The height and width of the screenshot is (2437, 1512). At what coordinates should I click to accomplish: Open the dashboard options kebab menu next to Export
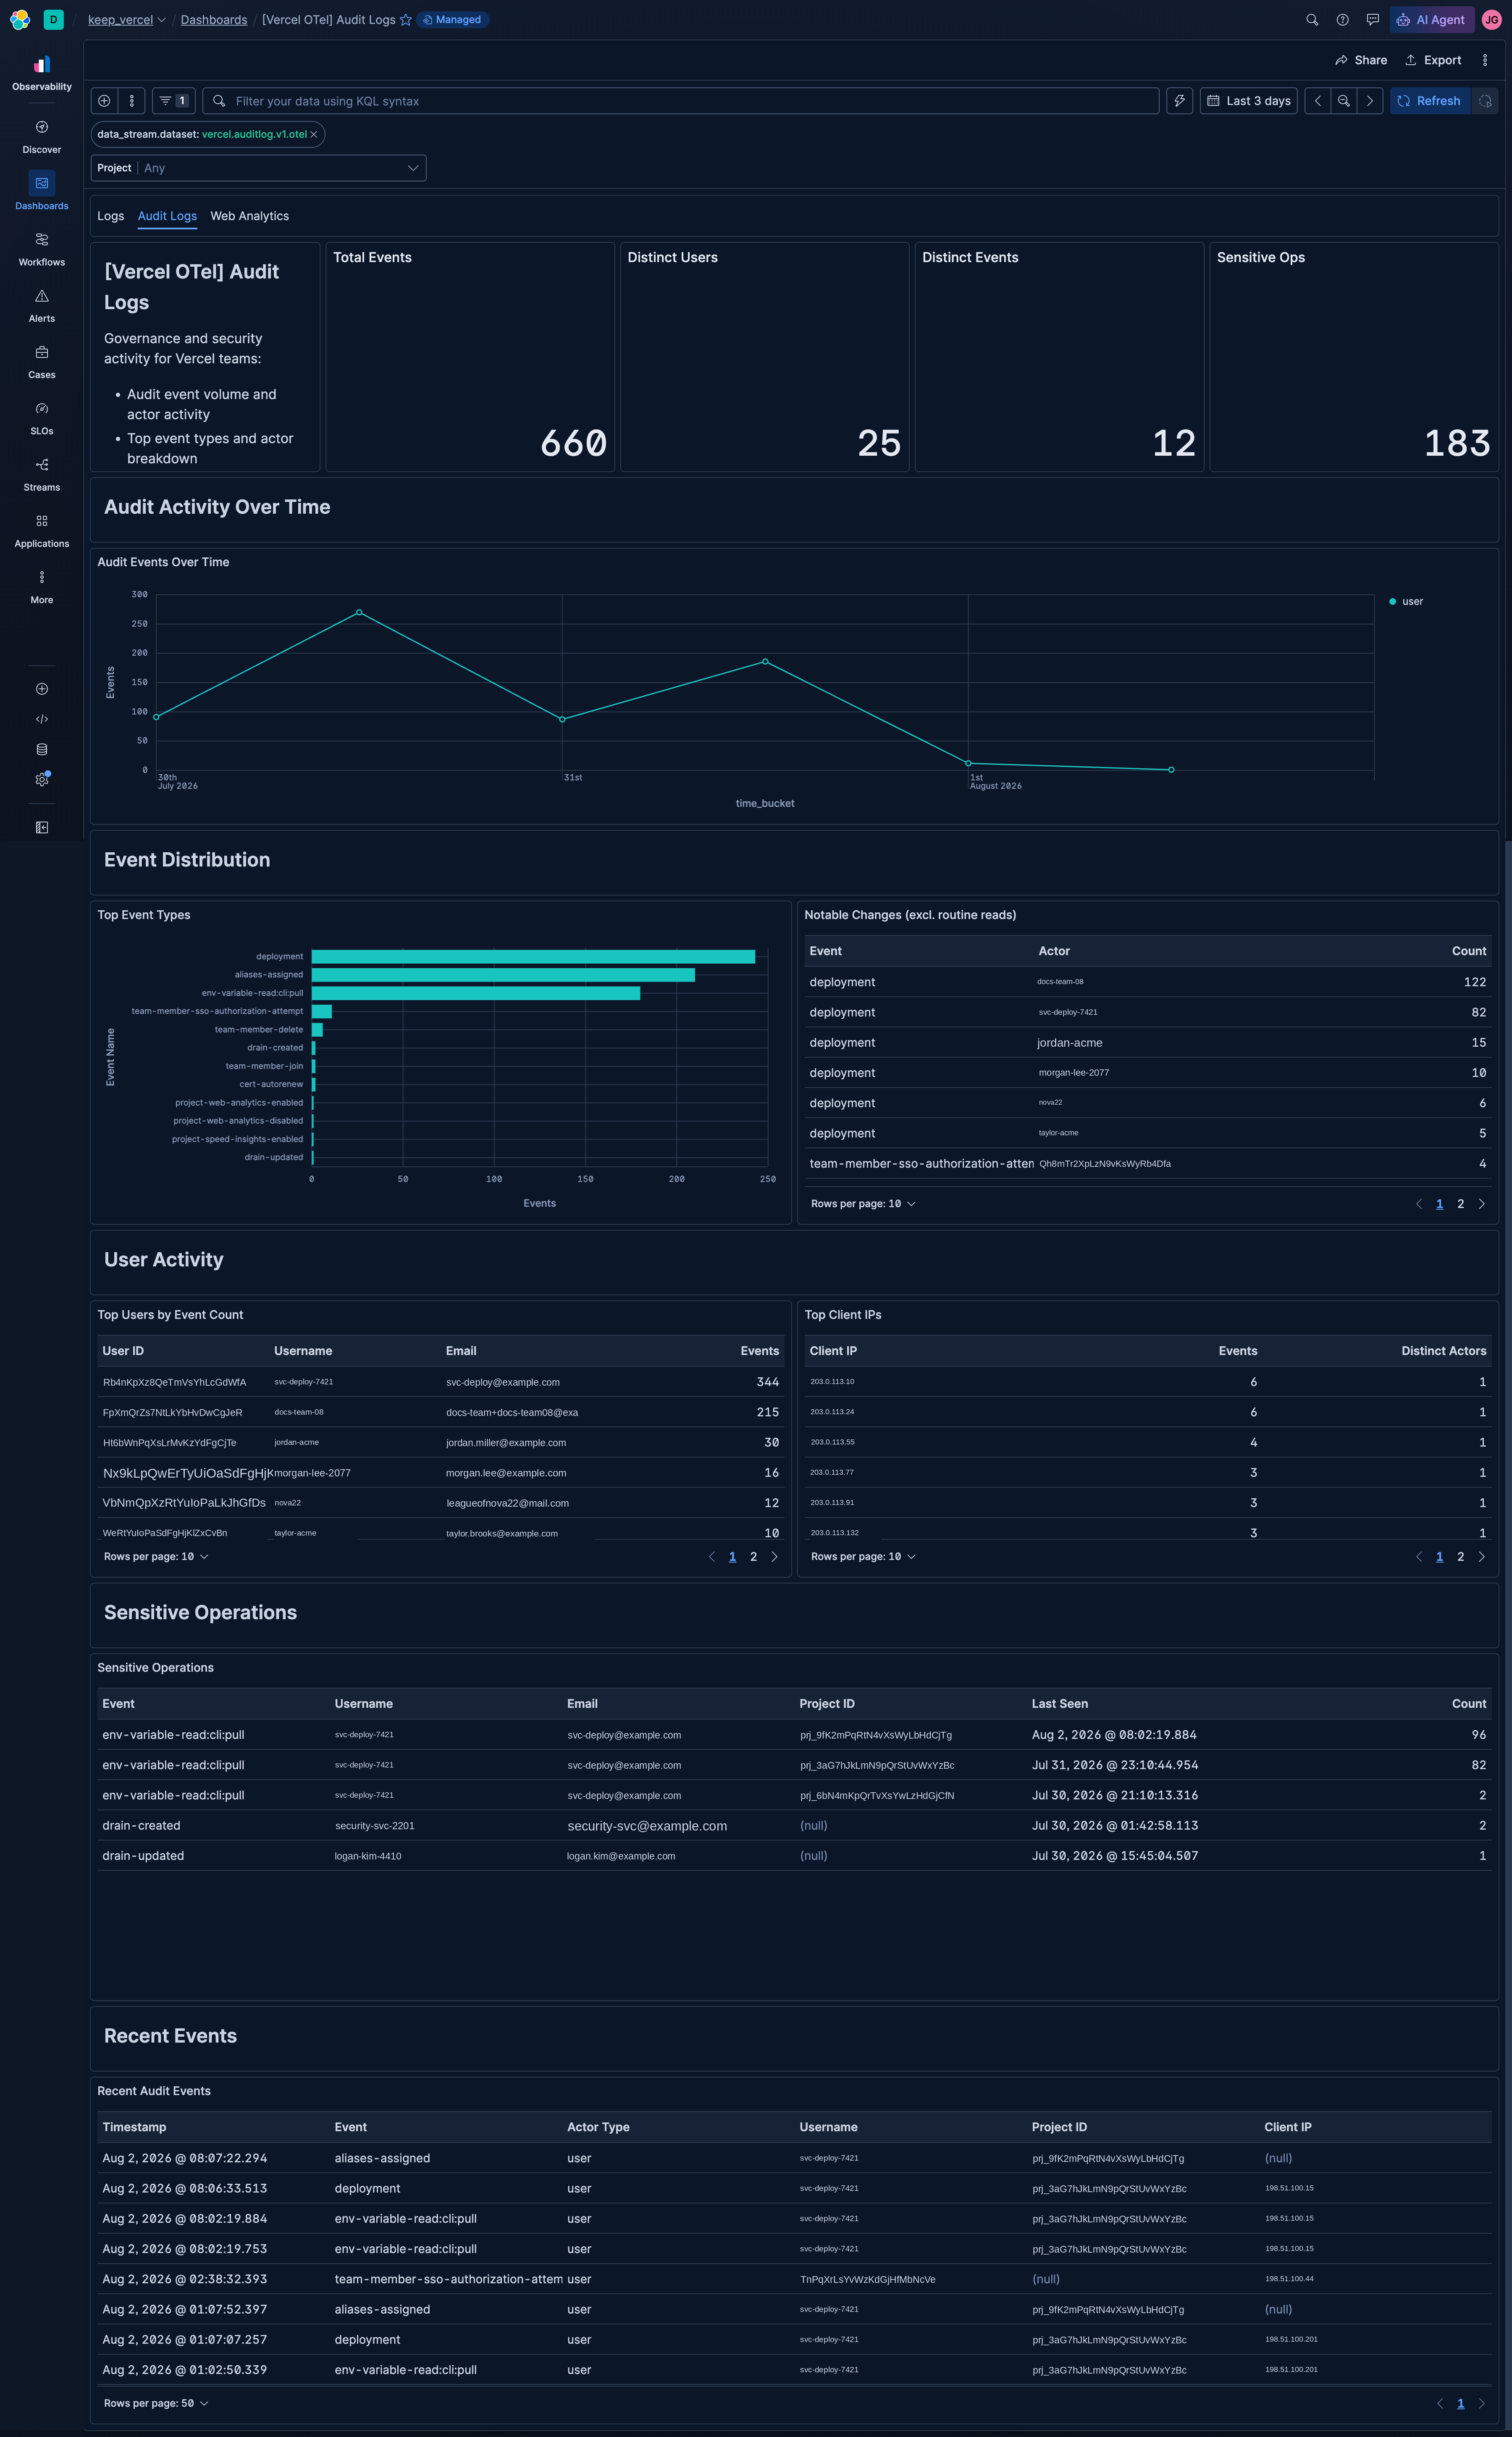click(1485, 60)
